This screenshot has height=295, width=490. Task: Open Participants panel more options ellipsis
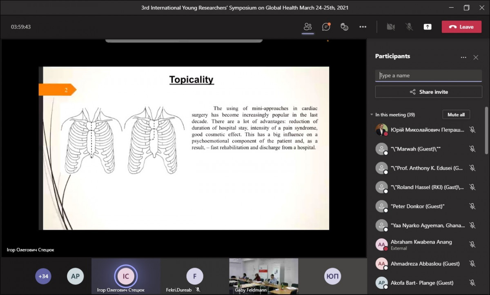pyautogui.click(x=463, y=58)
